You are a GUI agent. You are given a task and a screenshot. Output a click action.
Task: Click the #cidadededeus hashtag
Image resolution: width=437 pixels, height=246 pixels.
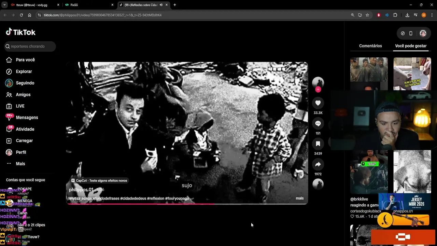point(133,199)
